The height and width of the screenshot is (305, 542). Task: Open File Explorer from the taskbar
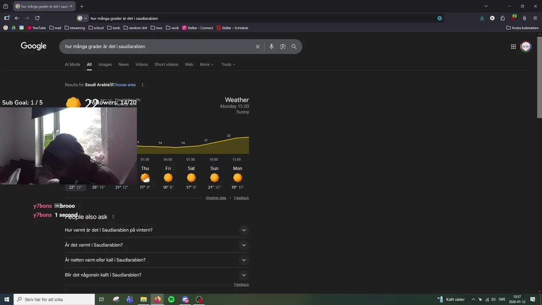pos(144,299)
